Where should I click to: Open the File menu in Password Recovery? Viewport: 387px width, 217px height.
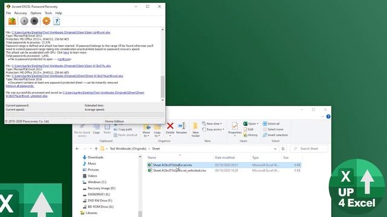click(x=8, y=13)
